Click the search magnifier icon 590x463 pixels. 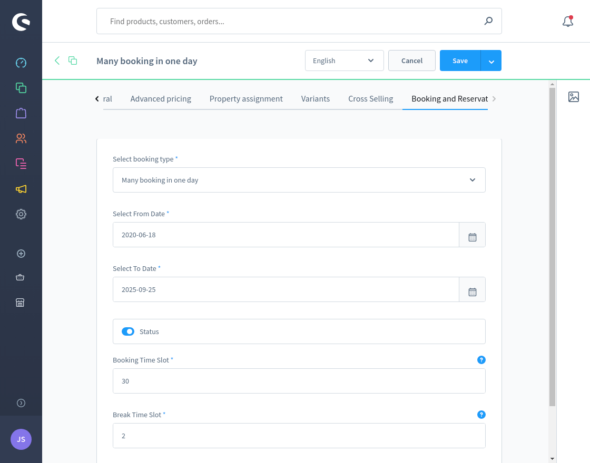(x=488, y=21)
